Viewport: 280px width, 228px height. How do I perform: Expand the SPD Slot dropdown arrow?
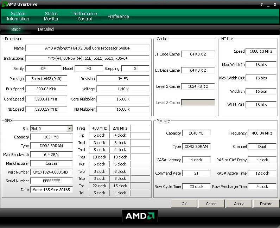tap(69, 129)
